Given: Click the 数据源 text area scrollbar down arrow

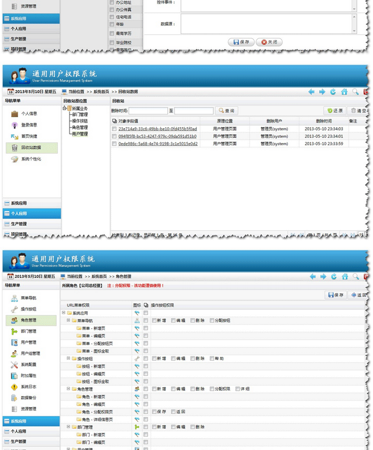Looking at the screenshot, I should coord(354,31).
